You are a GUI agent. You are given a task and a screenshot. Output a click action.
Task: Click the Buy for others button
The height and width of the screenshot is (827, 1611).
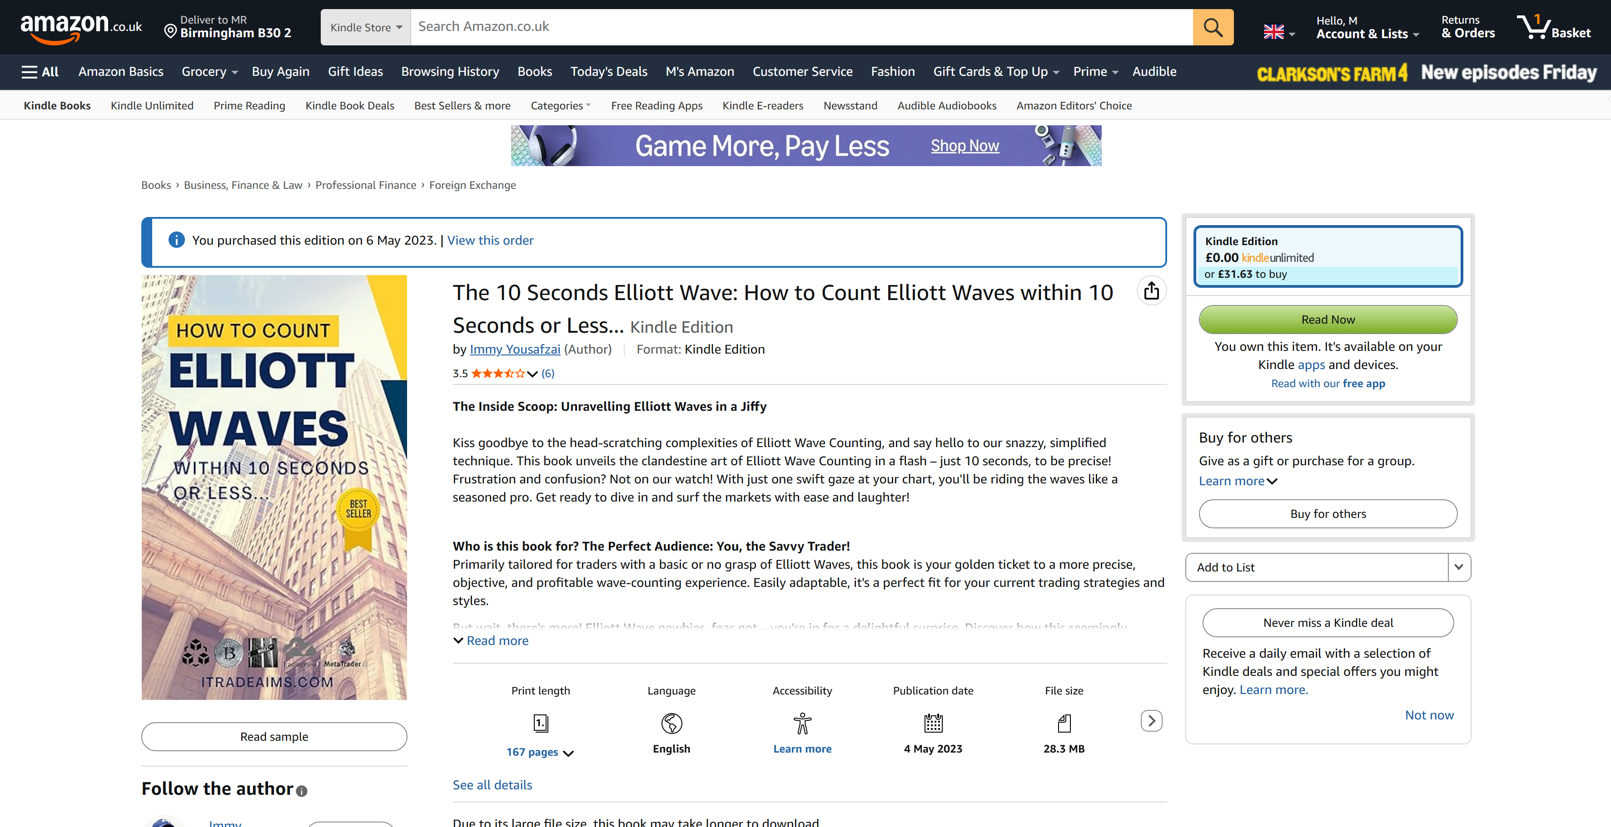pyautogui.click(x=1328, y=513)
